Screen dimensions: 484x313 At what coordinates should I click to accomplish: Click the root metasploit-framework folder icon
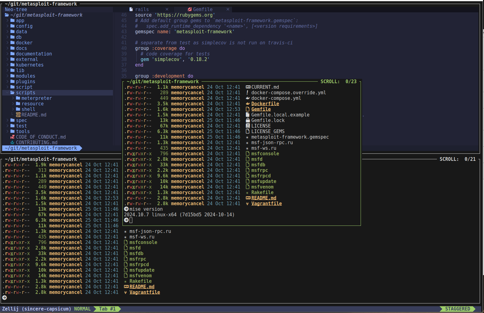[7, 15]
